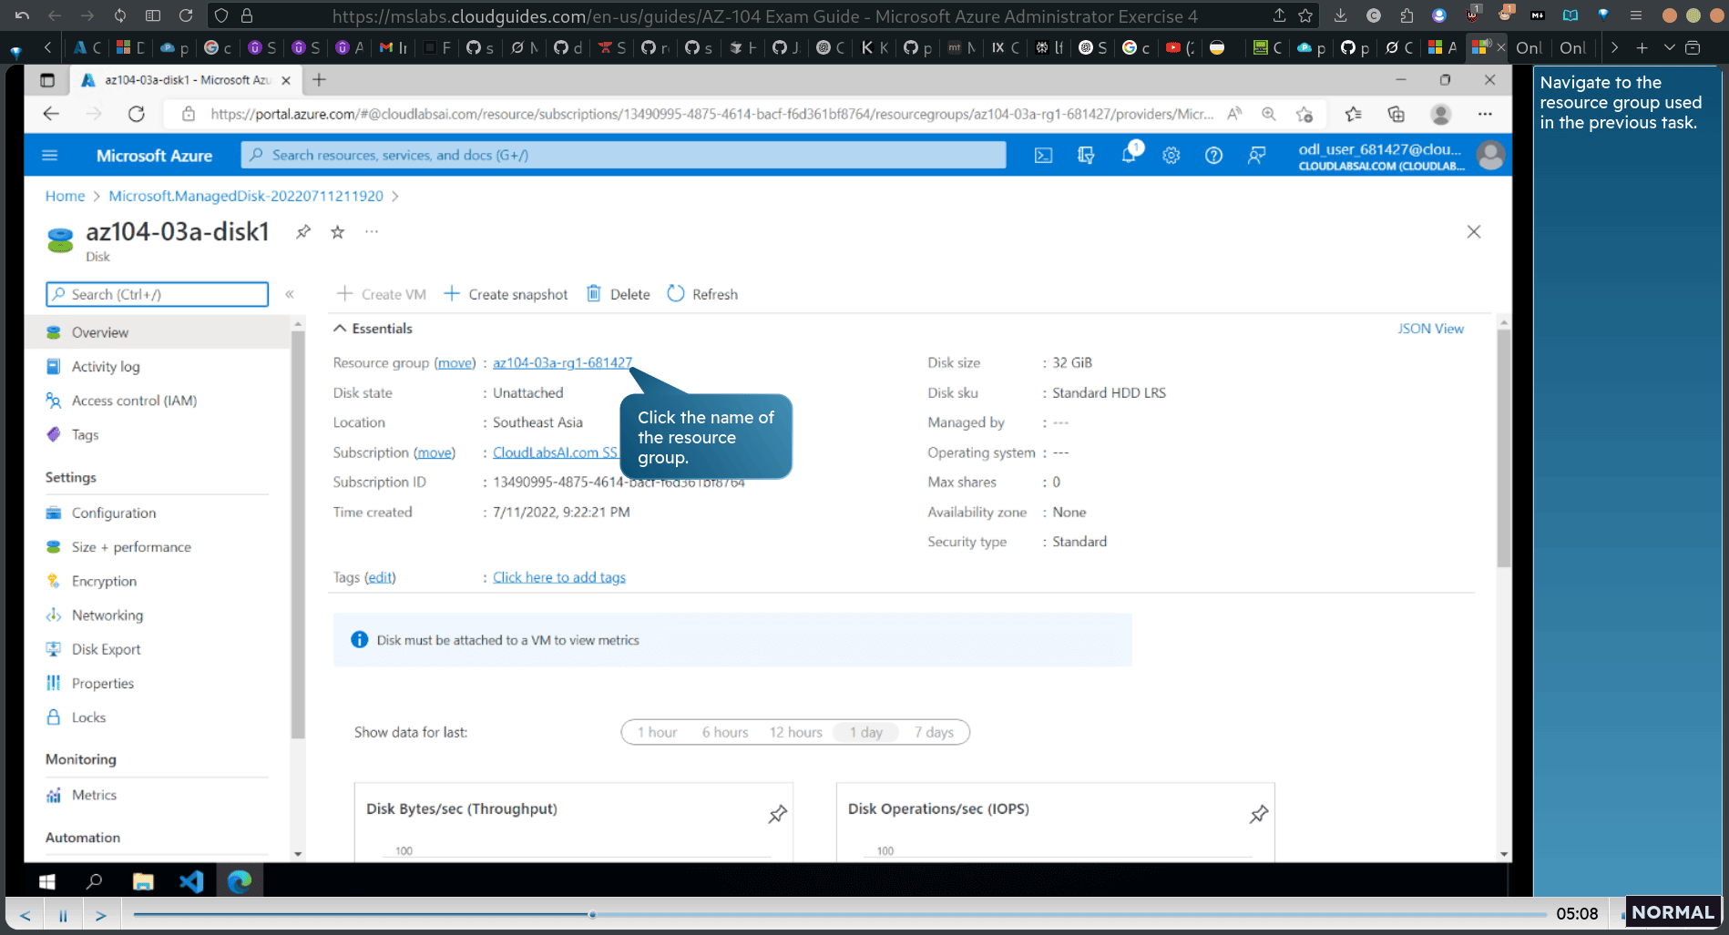Pause the guide playback
This screenshot has height=935, width=1729.
point(63,915)
